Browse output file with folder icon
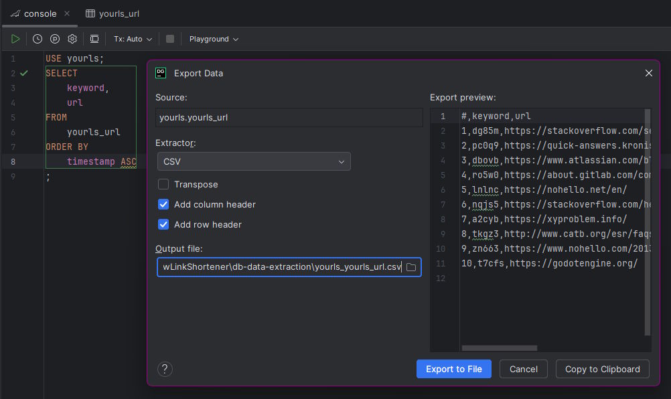This screenshot has width=671, height=399. (x=411, y=267)
